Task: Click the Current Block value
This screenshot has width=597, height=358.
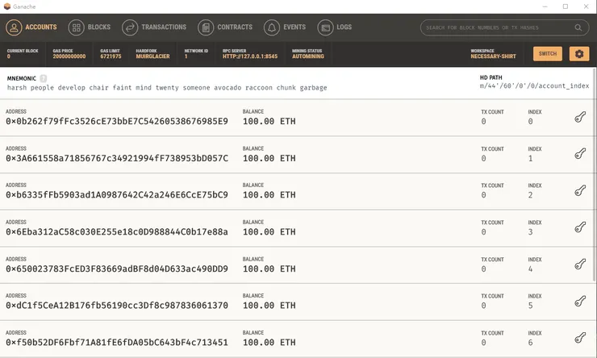Action: click(x=9, y=56)
